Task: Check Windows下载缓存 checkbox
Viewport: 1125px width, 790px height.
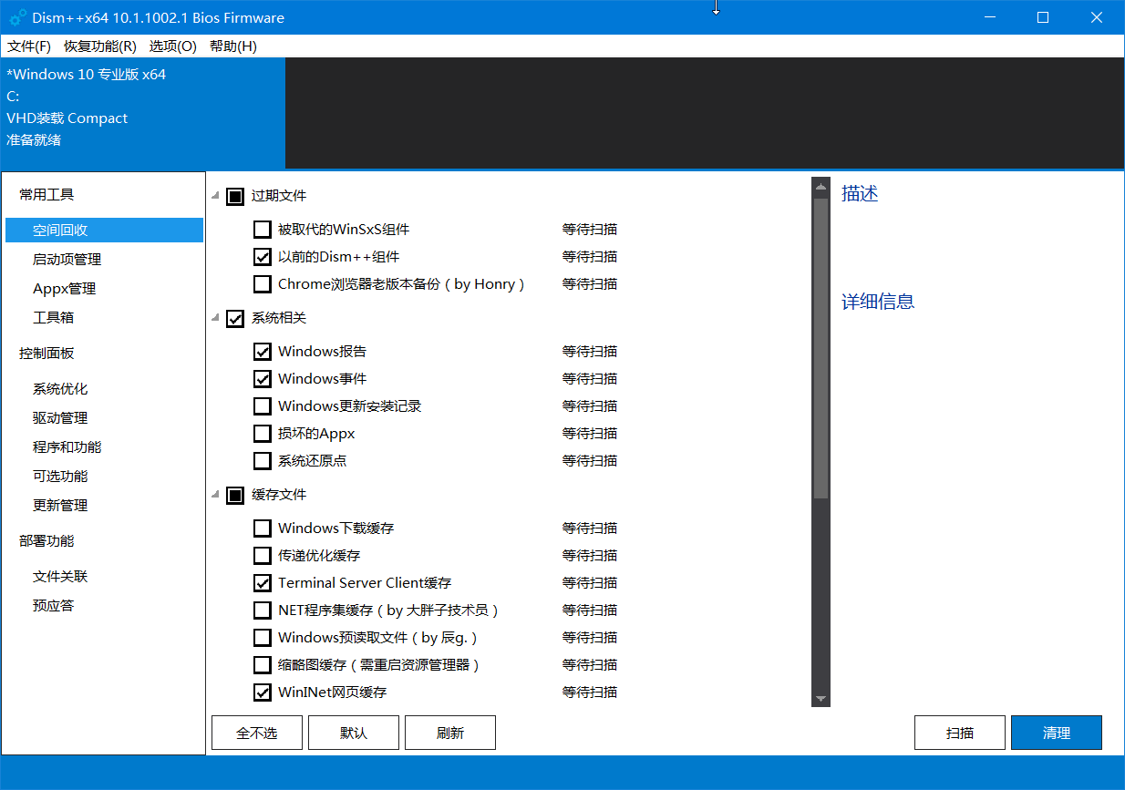Action: coord(263,528)
